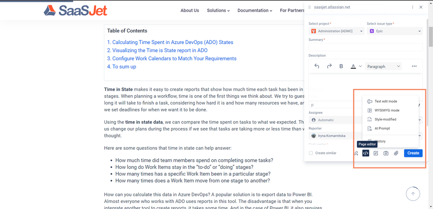The height and width of the screenshot is (209, 433).
Task: Expand the text color chevron
Action: 360,66
